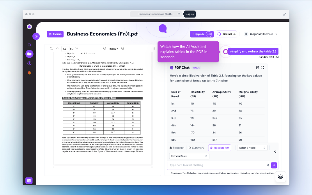Image resolution: width=312 pixels, height=195 pixels.
Task: Search within the PDF using magnifier icon
Action: pos(51,48)
